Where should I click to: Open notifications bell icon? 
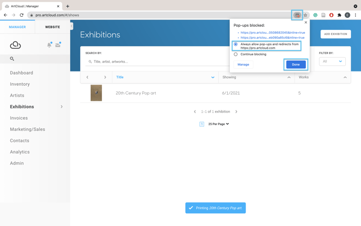(49, 45)
